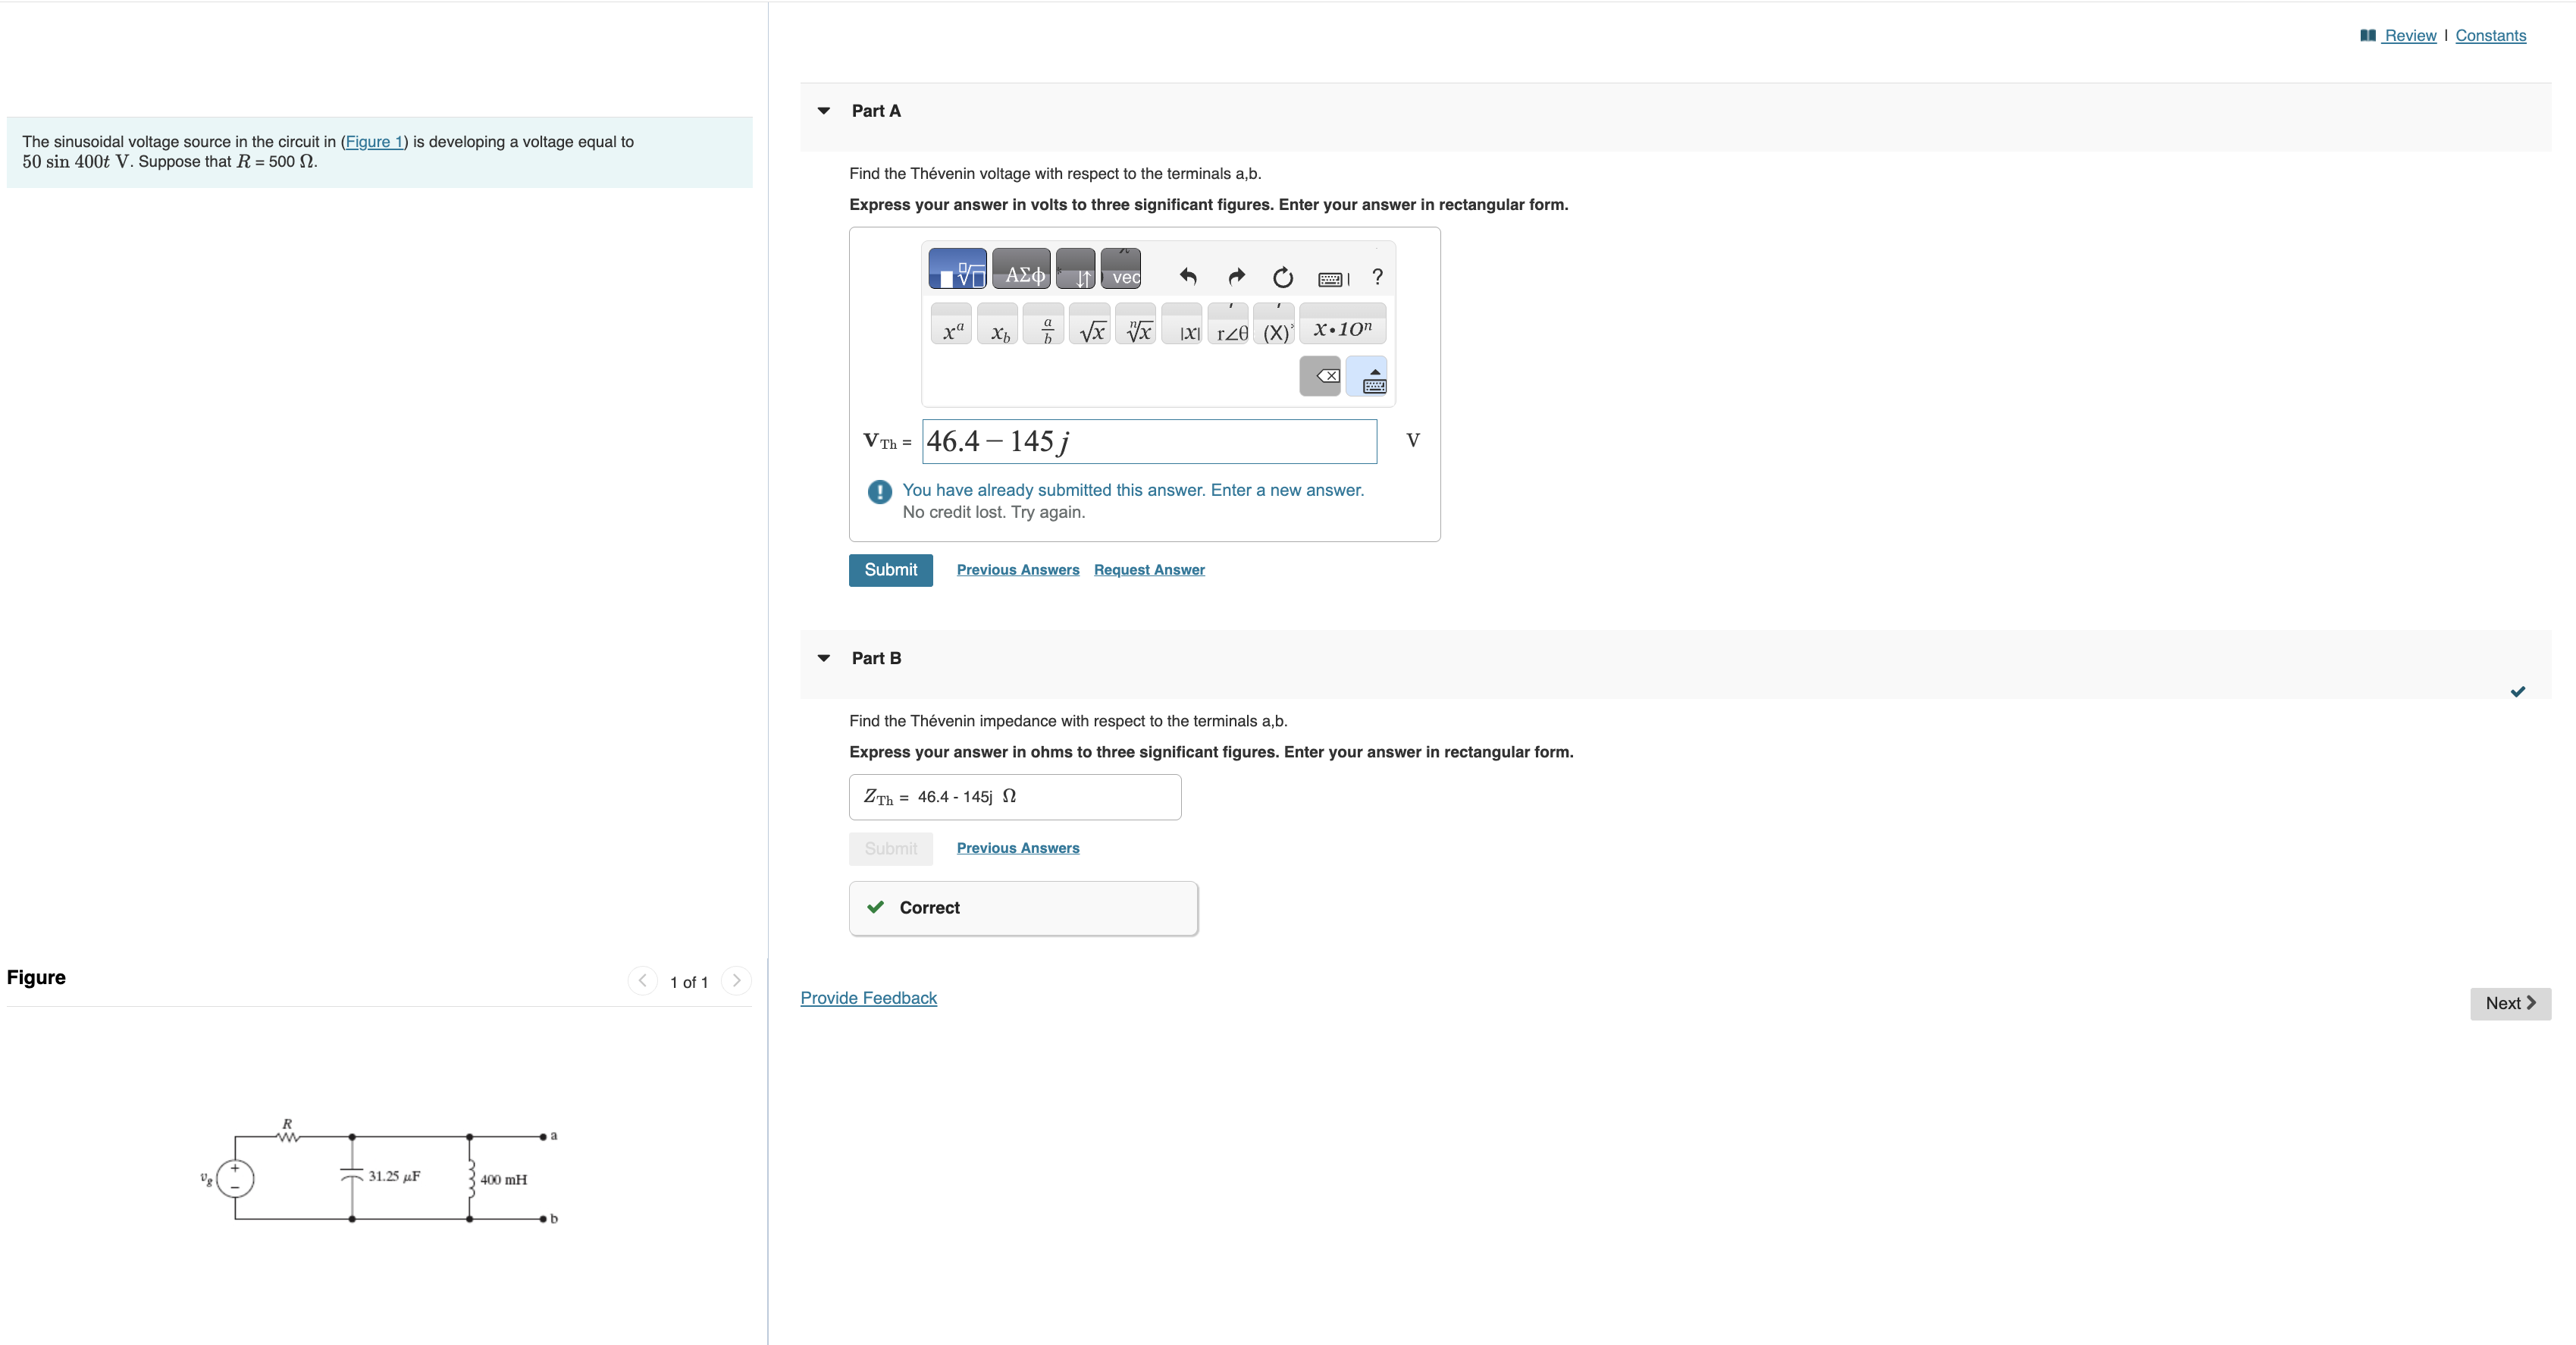The image size is (2576, 1345).
Task: Go to previous figure arrow
Action: 643,981
